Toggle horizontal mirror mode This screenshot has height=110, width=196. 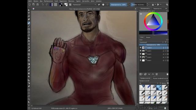pos(153,5)
